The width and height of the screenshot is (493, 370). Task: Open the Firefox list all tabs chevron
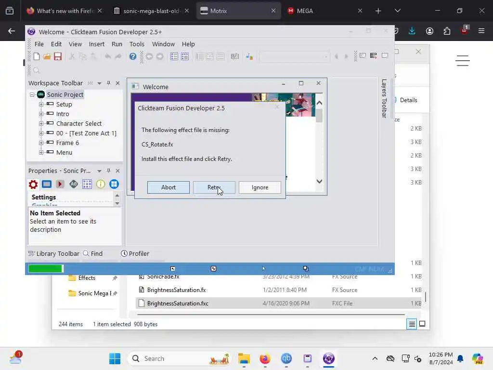click(x=397, y=11)
